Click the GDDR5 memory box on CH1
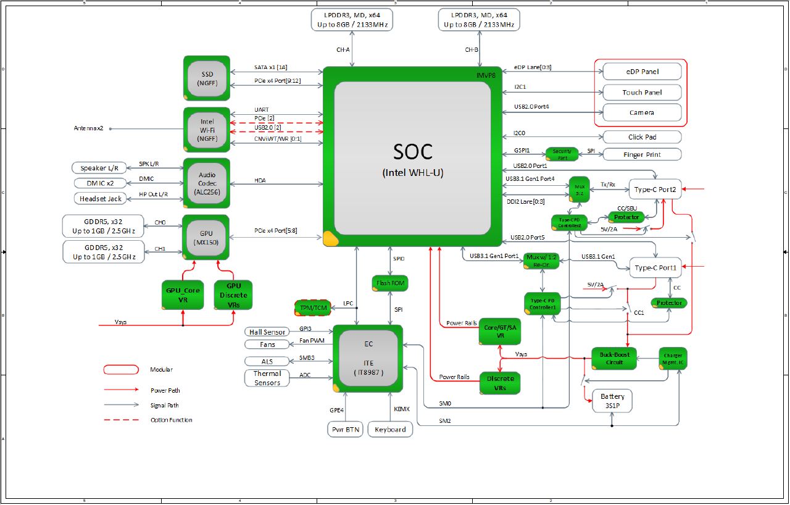Viewport: 790px width, 505px height. [x=104, y=251]
